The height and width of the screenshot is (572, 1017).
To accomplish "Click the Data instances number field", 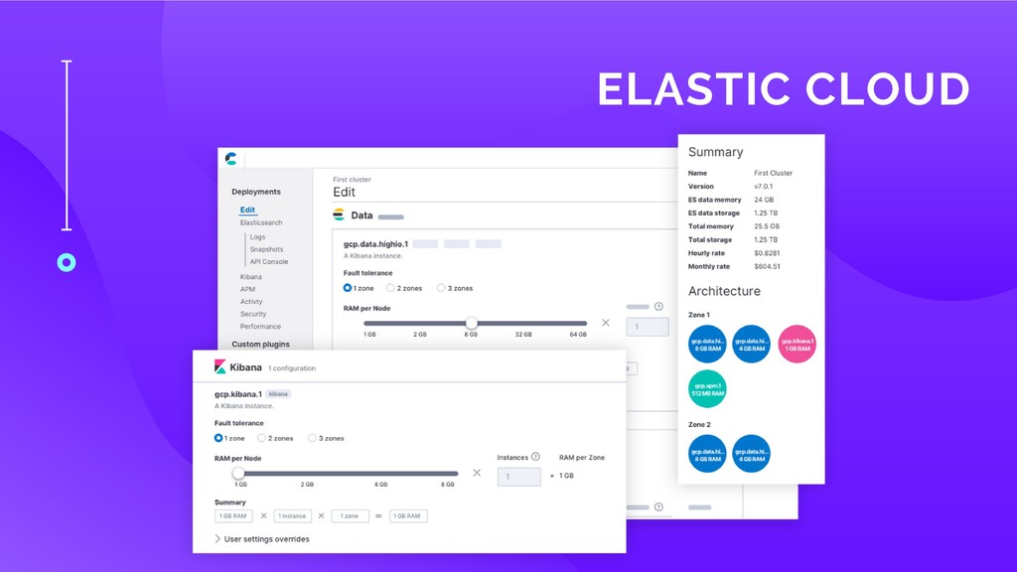I will click(648, 326).
